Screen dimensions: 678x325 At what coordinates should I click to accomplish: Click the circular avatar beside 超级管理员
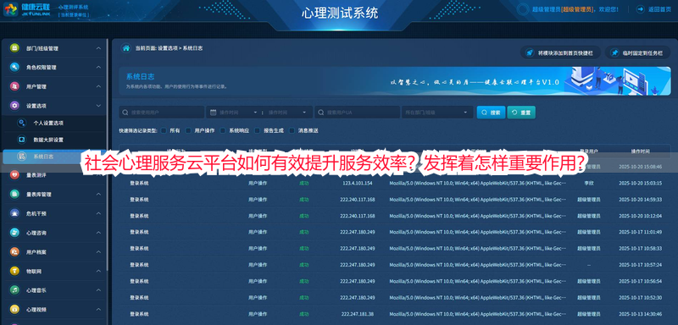pyautogui.click(x=523, y=9)
